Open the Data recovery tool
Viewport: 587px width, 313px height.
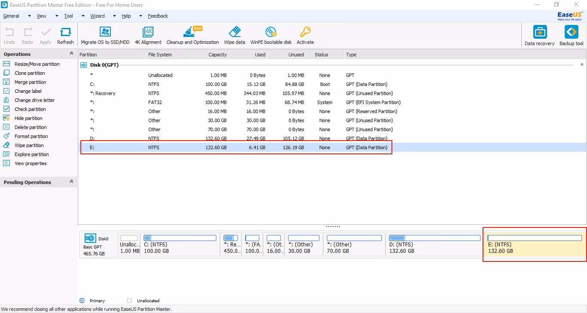(x=540, y=36)
